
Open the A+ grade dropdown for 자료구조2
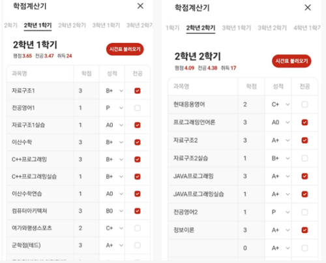pyautogui.click(x=278, y=140)
